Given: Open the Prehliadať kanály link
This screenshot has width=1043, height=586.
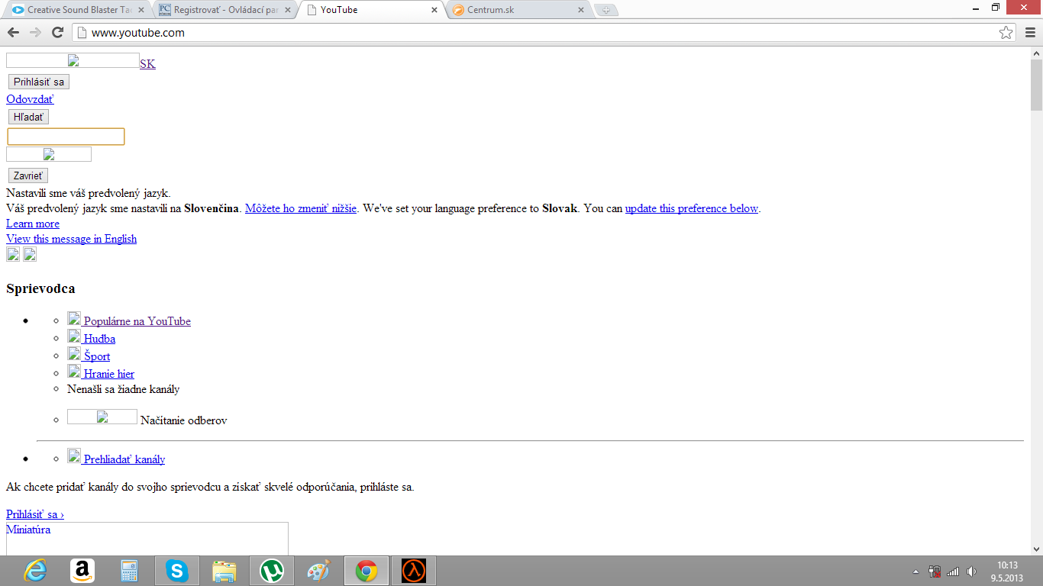Looking at the screenshot, I should coord(124,459).
